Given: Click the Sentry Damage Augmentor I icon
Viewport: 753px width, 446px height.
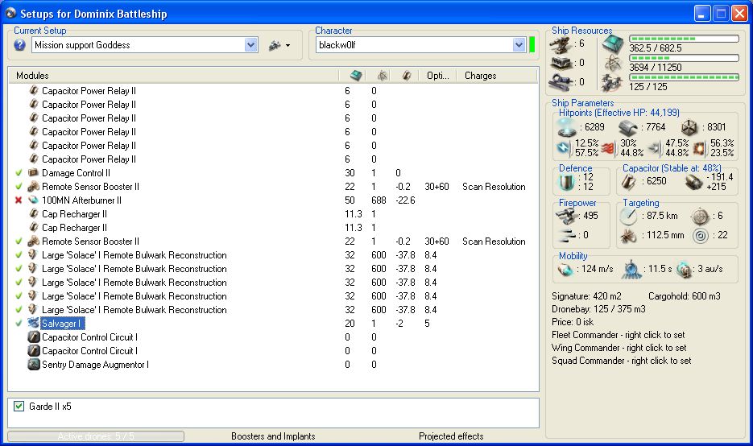Looking at the screenshot, I should coord(33,365).
